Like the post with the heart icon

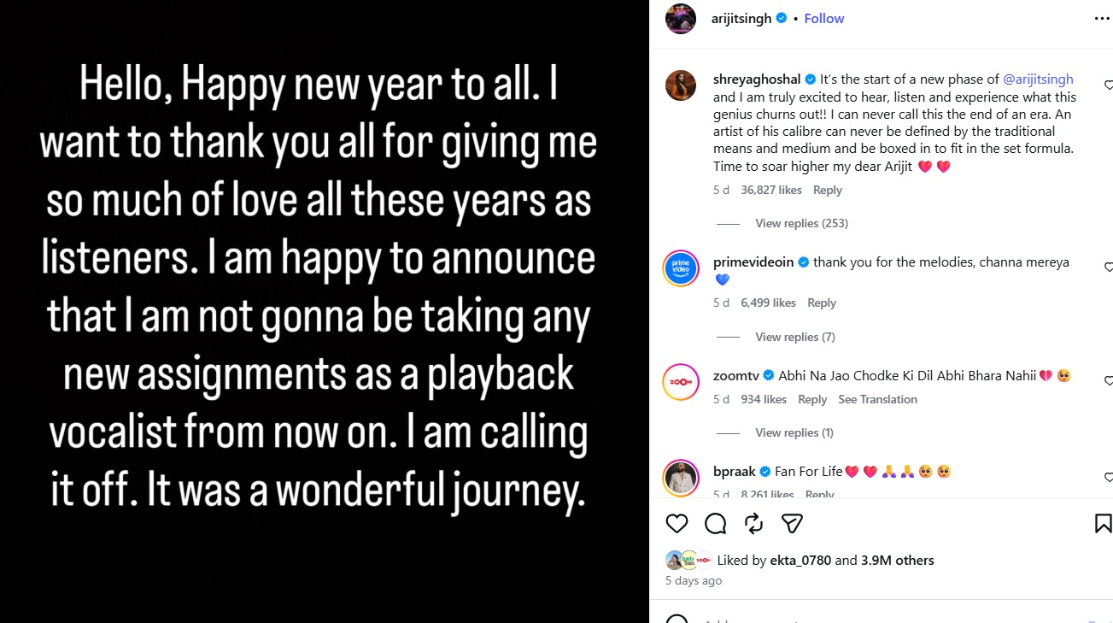677,523
